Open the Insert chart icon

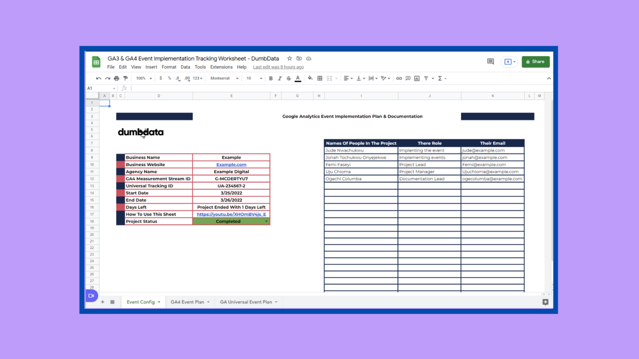pos(416,78)
